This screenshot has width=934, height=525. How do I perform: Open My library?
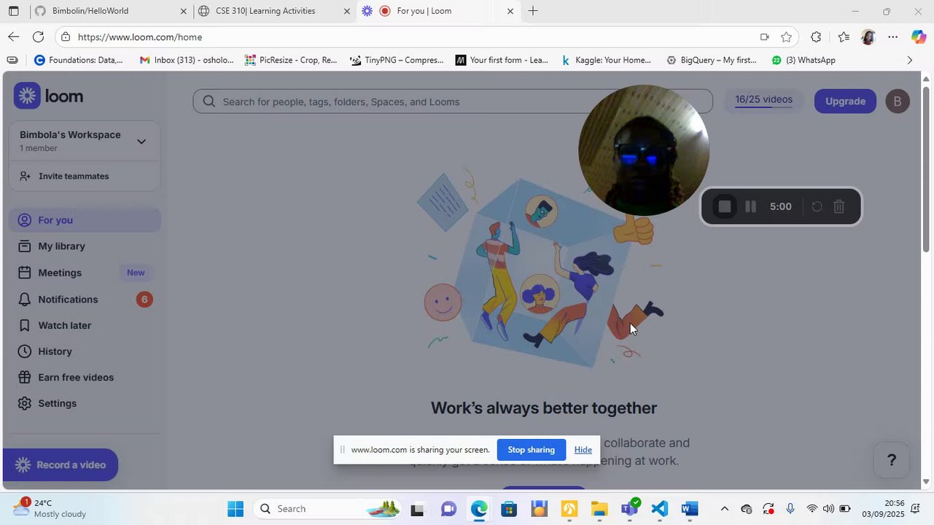(x=85, y=246)
